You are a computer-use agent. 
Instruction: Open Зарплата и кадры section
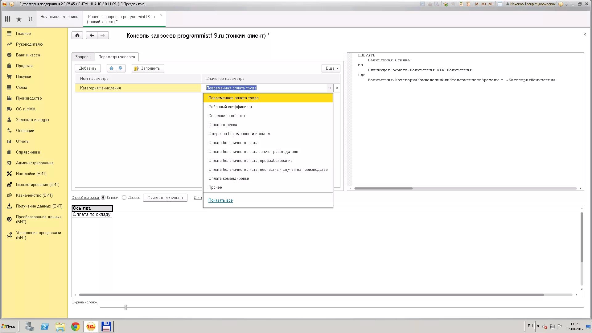(32, 120)
